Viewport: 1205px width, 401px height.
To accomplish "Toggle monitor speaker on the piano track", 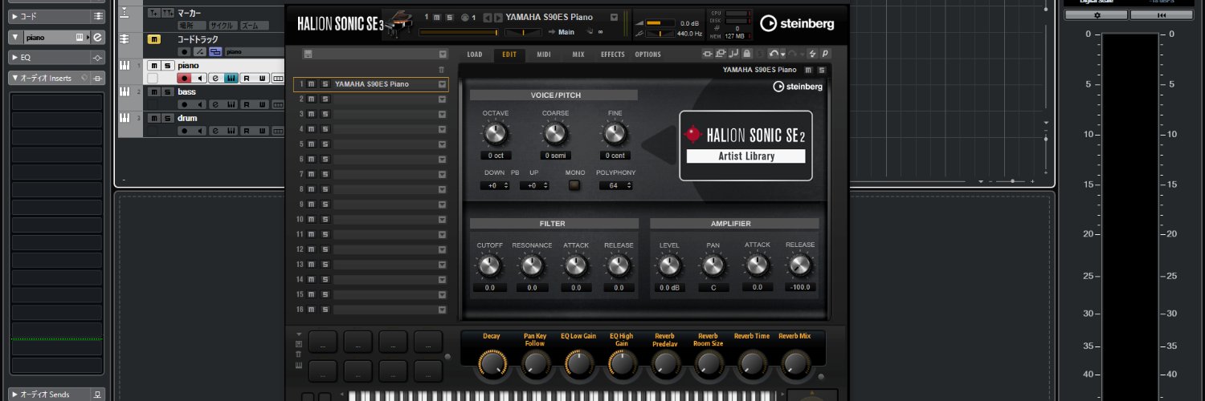I will coord(199,79).
